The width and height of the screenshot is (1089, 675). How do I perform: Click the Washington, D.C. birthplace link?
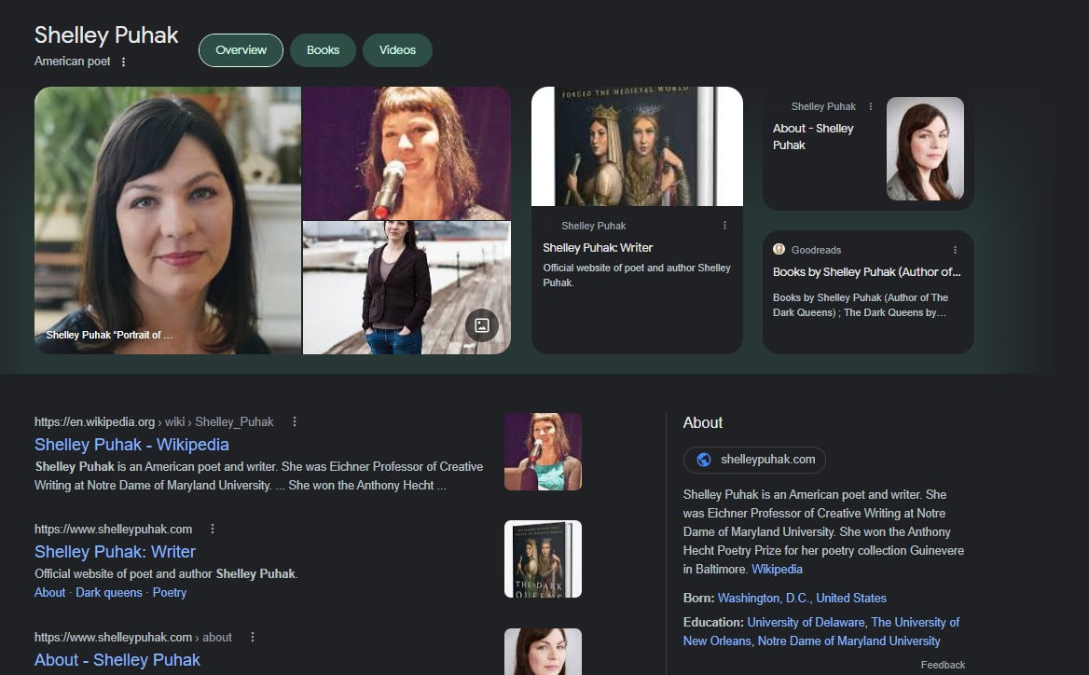tap(763, 598)
